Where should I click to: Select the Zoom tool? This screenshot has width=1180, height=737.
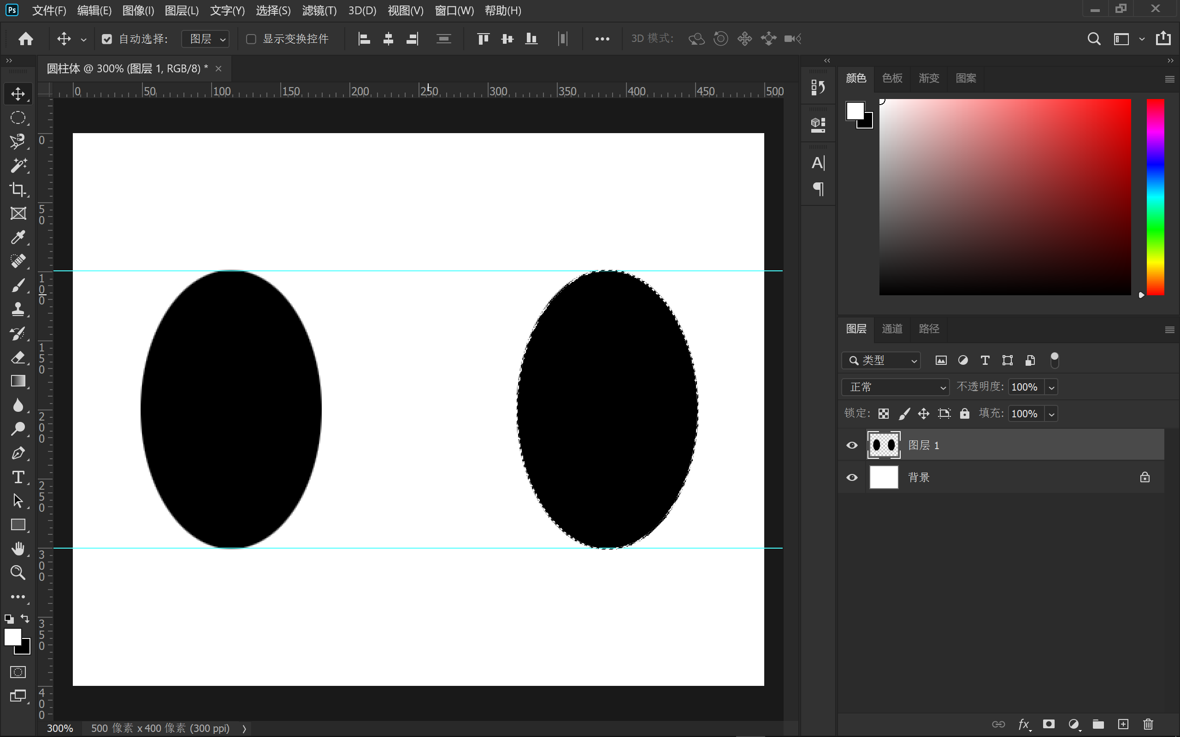pyautogui.click(x=18, y=572)
